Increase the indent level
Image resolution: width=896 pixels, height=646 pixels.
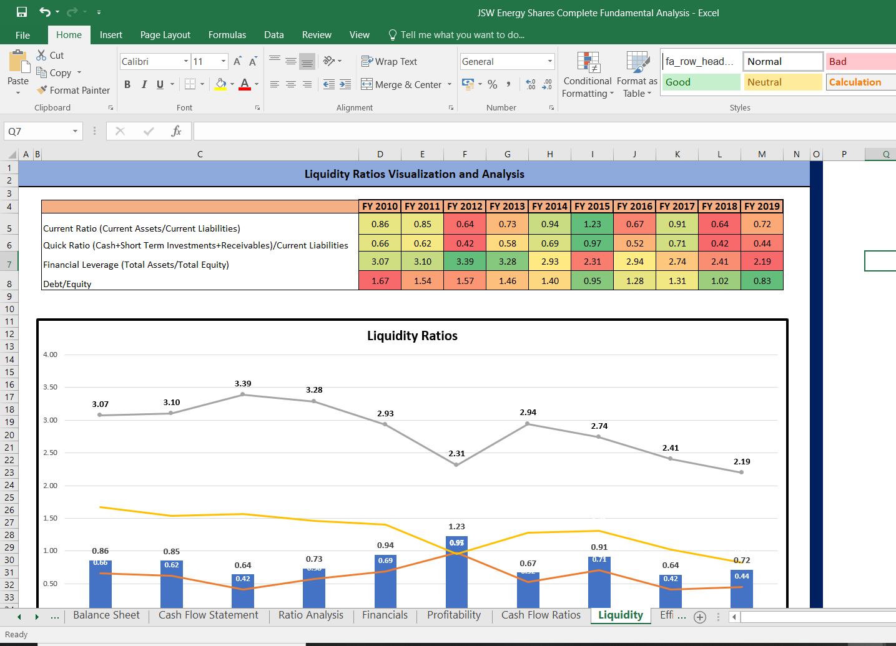click(x=345, y=84)
